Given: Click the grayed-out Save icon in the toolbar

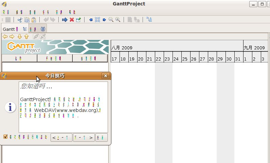Looking at the screenshot, I should (8, 20).
